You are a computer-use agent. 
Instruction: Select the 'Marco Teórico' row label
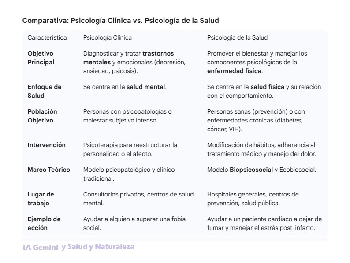[x=48, y=170]
